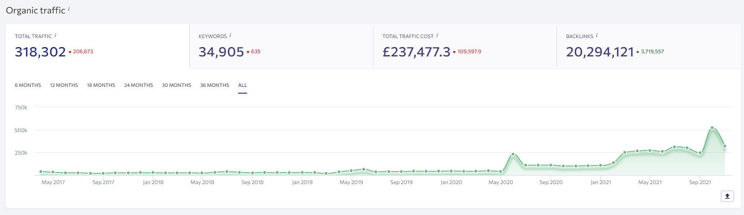Click the May 2021 axis label

650,182
